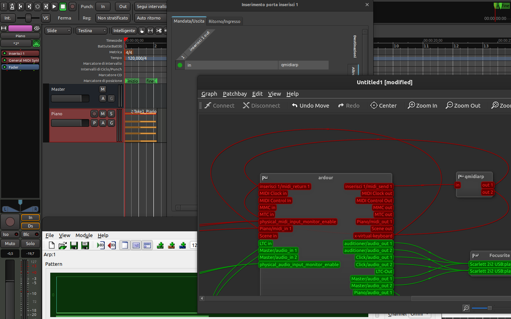
Task: Toggle loop playback button
Action: pos(38,6)
